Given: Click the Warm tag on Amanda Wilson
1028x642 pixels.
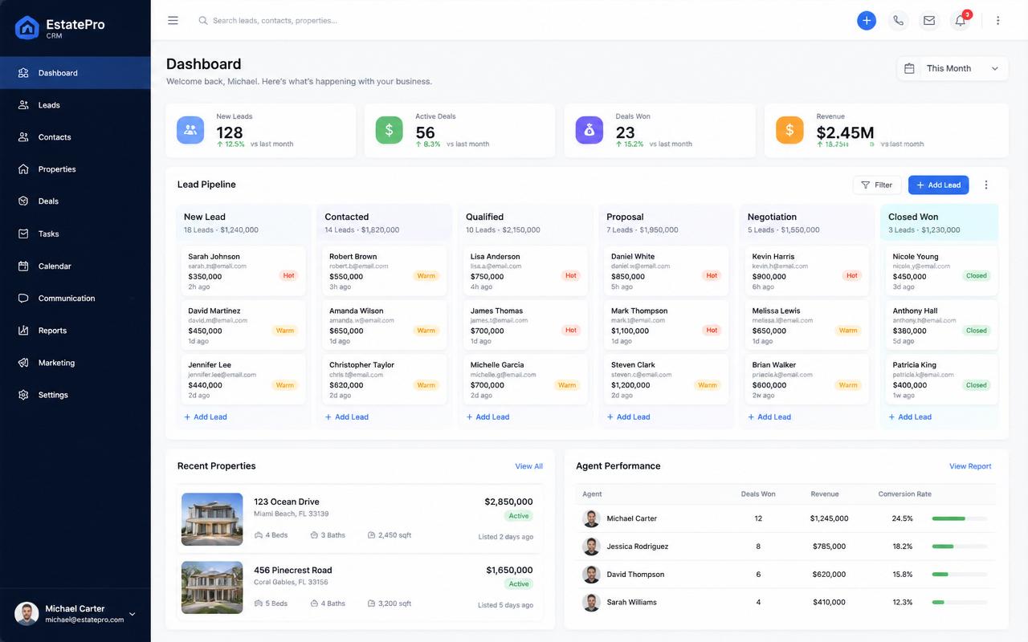Looking at the screenshot, I should (426, 330).
